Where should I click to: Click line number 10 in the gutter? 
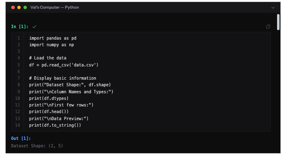(x=17, y=98)
